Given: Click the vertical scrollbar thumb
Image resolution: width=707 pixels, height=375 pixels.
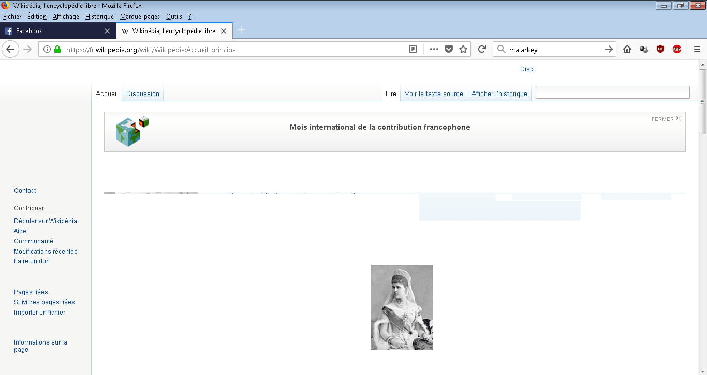Looking at the screenshot, I should [702, 101].
